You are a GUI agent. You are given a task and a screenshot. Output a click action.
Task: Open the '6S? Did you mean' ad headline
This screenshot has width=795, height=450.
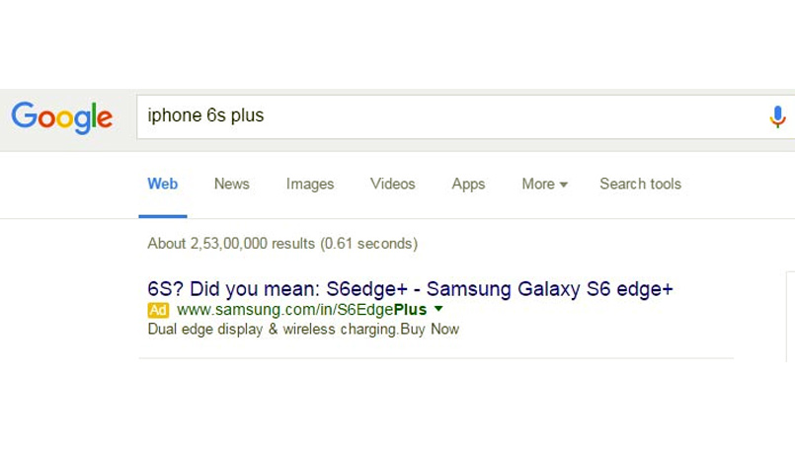(x=410, y=289)
